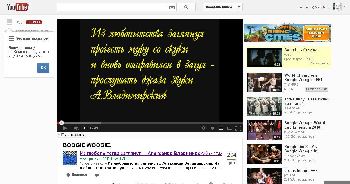Click the Объявление label on the ad
350x184 pixels.
tap(319, 63)
